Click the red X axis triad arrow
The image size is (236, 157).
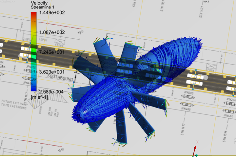[194, 150]
